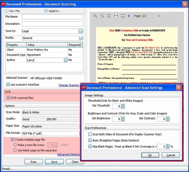This screenshot has height=172, width=189.
Task: Open the Profile dropdown
Action: (x=81, y=38)
